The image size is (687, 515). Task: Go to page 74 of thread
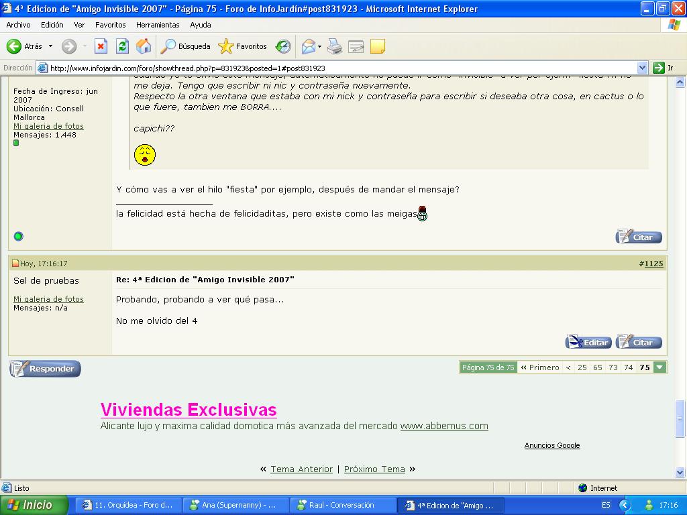(628, 367)
